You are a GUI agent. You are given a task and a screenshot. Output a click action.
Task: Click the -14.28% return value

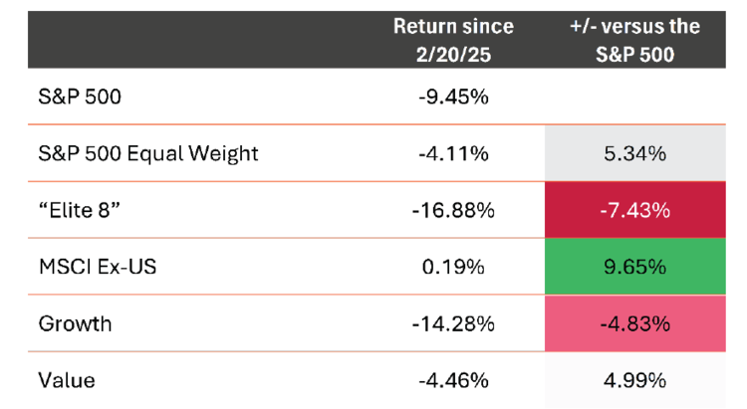pos(453,323)
